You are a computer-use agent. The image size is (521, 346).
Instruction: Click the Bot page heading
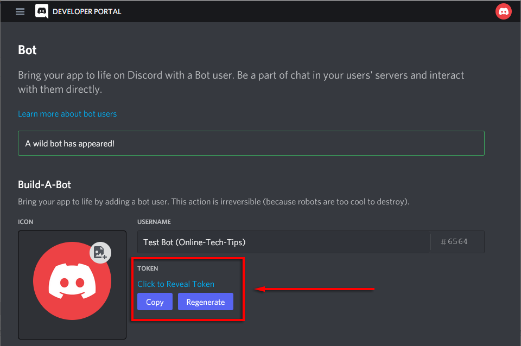tap(27, 50)
